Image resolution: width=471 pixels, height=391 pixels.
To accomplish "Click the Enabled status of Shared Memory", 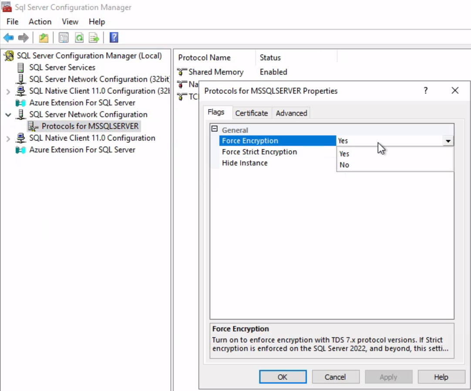I will [273, 72].
